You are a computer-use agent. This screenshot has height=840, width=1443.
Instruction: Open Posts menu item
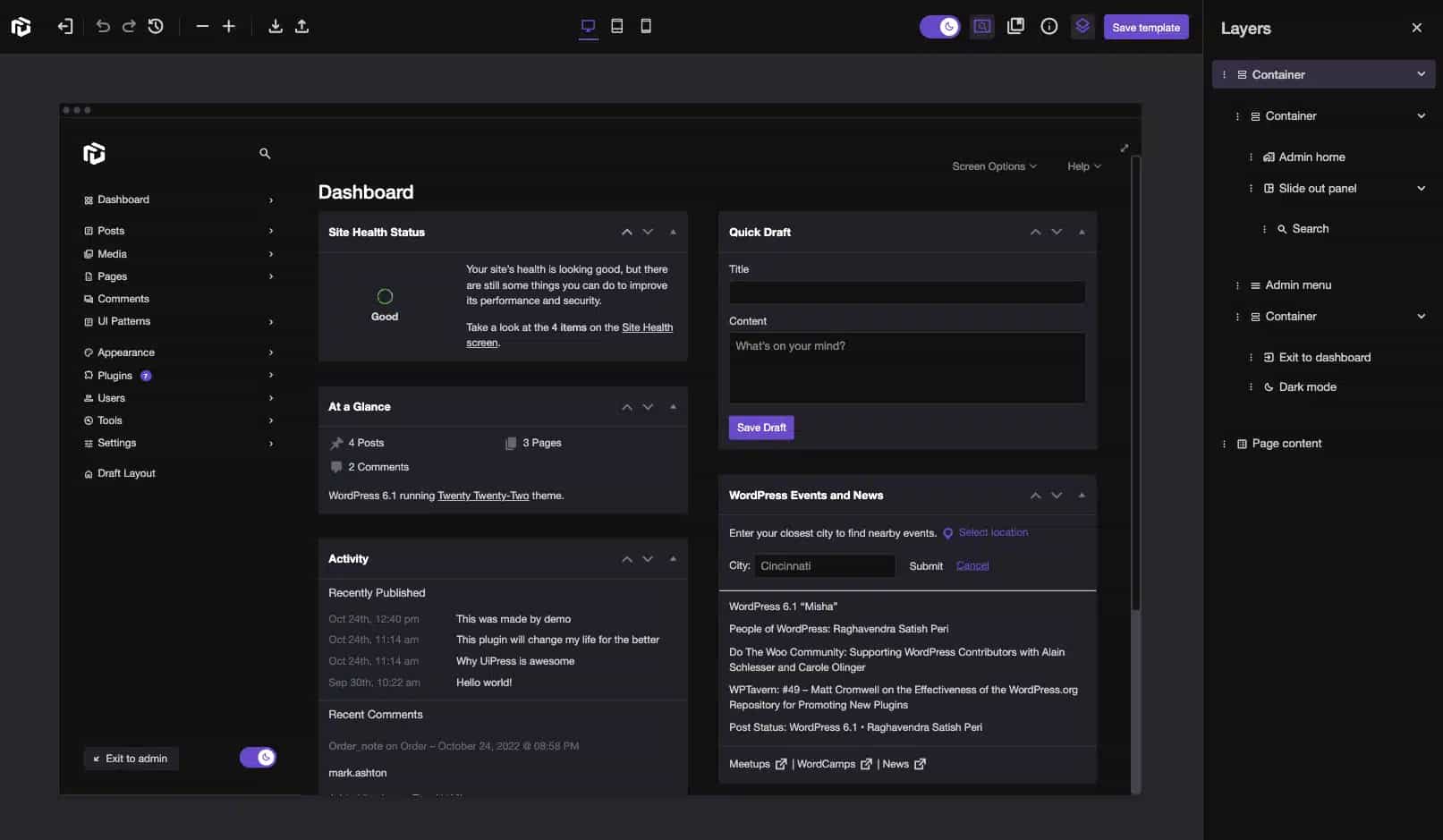tap(111, 231)
